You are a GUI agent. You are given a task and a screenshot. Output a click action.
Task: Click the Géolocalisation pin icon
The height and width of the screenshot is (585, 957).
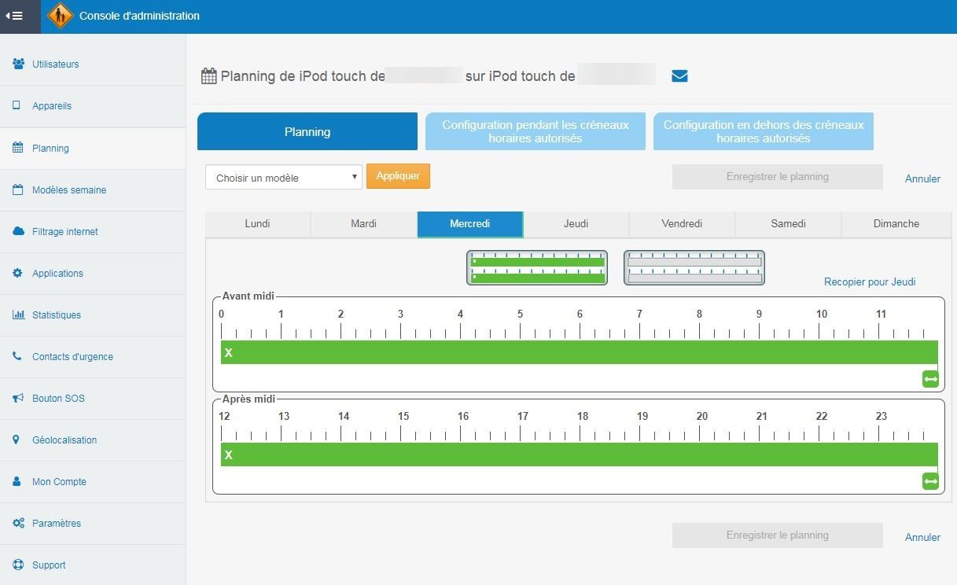click(x=17, y=440)
